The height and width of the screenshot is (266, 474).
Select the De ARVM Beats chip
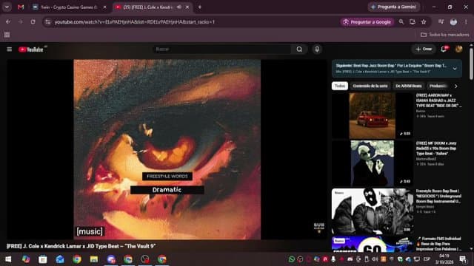[x=408, y=86]
